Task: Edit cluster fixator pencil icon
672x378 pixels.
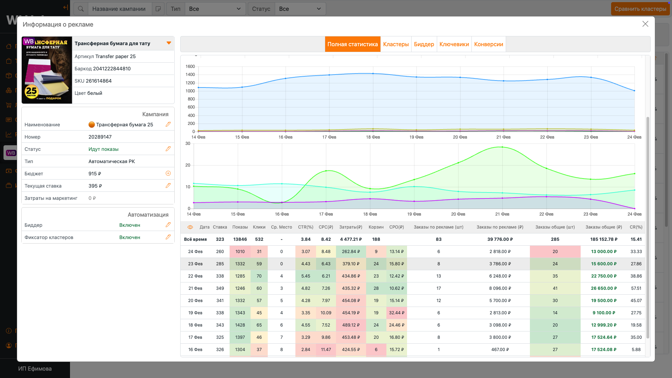Action: pos(168,237)
